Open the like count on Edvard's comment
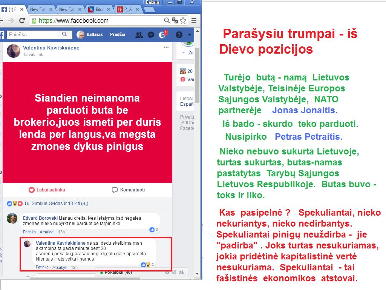Screen dimensions: 386x290 point(154,230)
